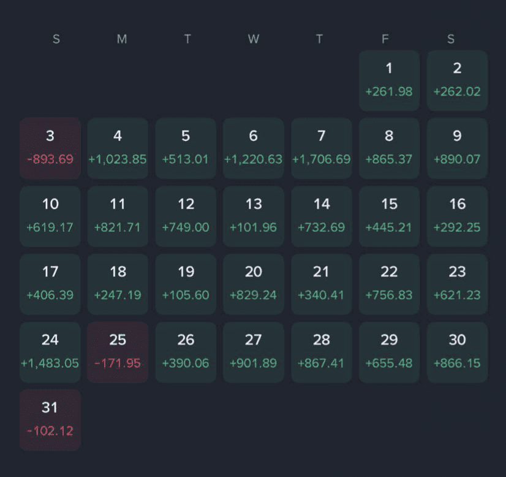The height and width of the screenshot is (477, 506).
Task: Select day 7 with +1,706.69 profit
Action: pos(321,148)
